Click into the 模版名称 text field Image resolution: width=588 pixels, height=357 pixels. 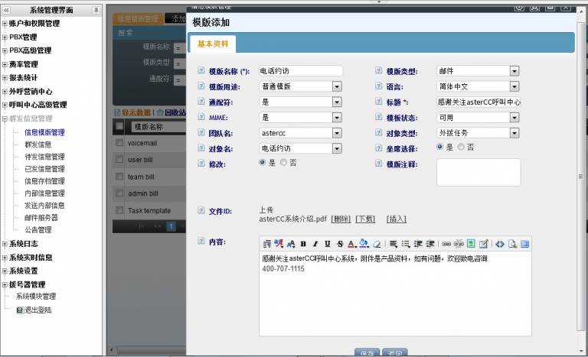pyautogui.click(x=300, y=71)
